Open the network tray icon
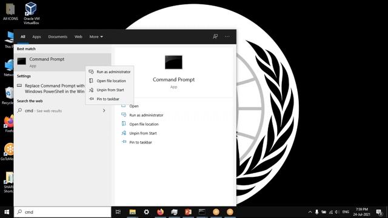This screenshot has height=218, width=388. tap(330, 212)
